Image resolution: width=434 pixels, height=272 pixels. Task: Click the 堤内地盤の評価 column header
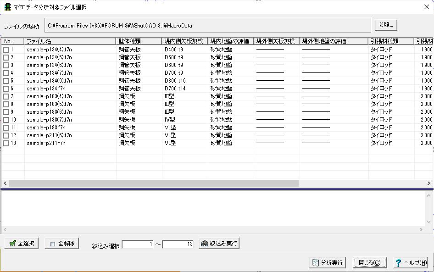[x=231, y=41]
